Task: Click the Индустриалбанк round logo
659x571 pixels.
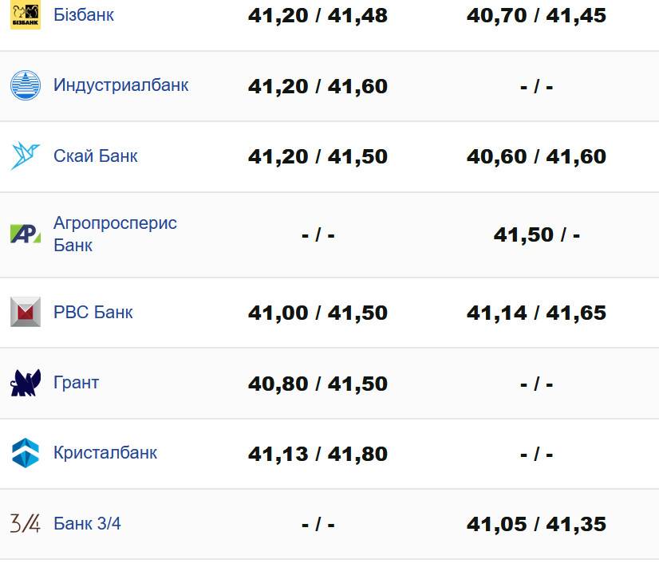Action: coord(26,85)
